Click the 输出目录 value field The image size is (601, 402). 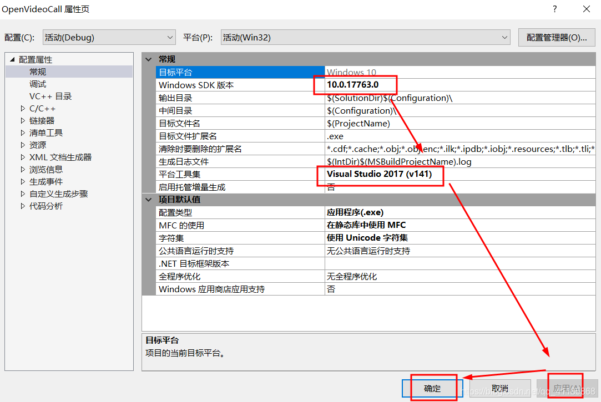(x=460, y=98)
